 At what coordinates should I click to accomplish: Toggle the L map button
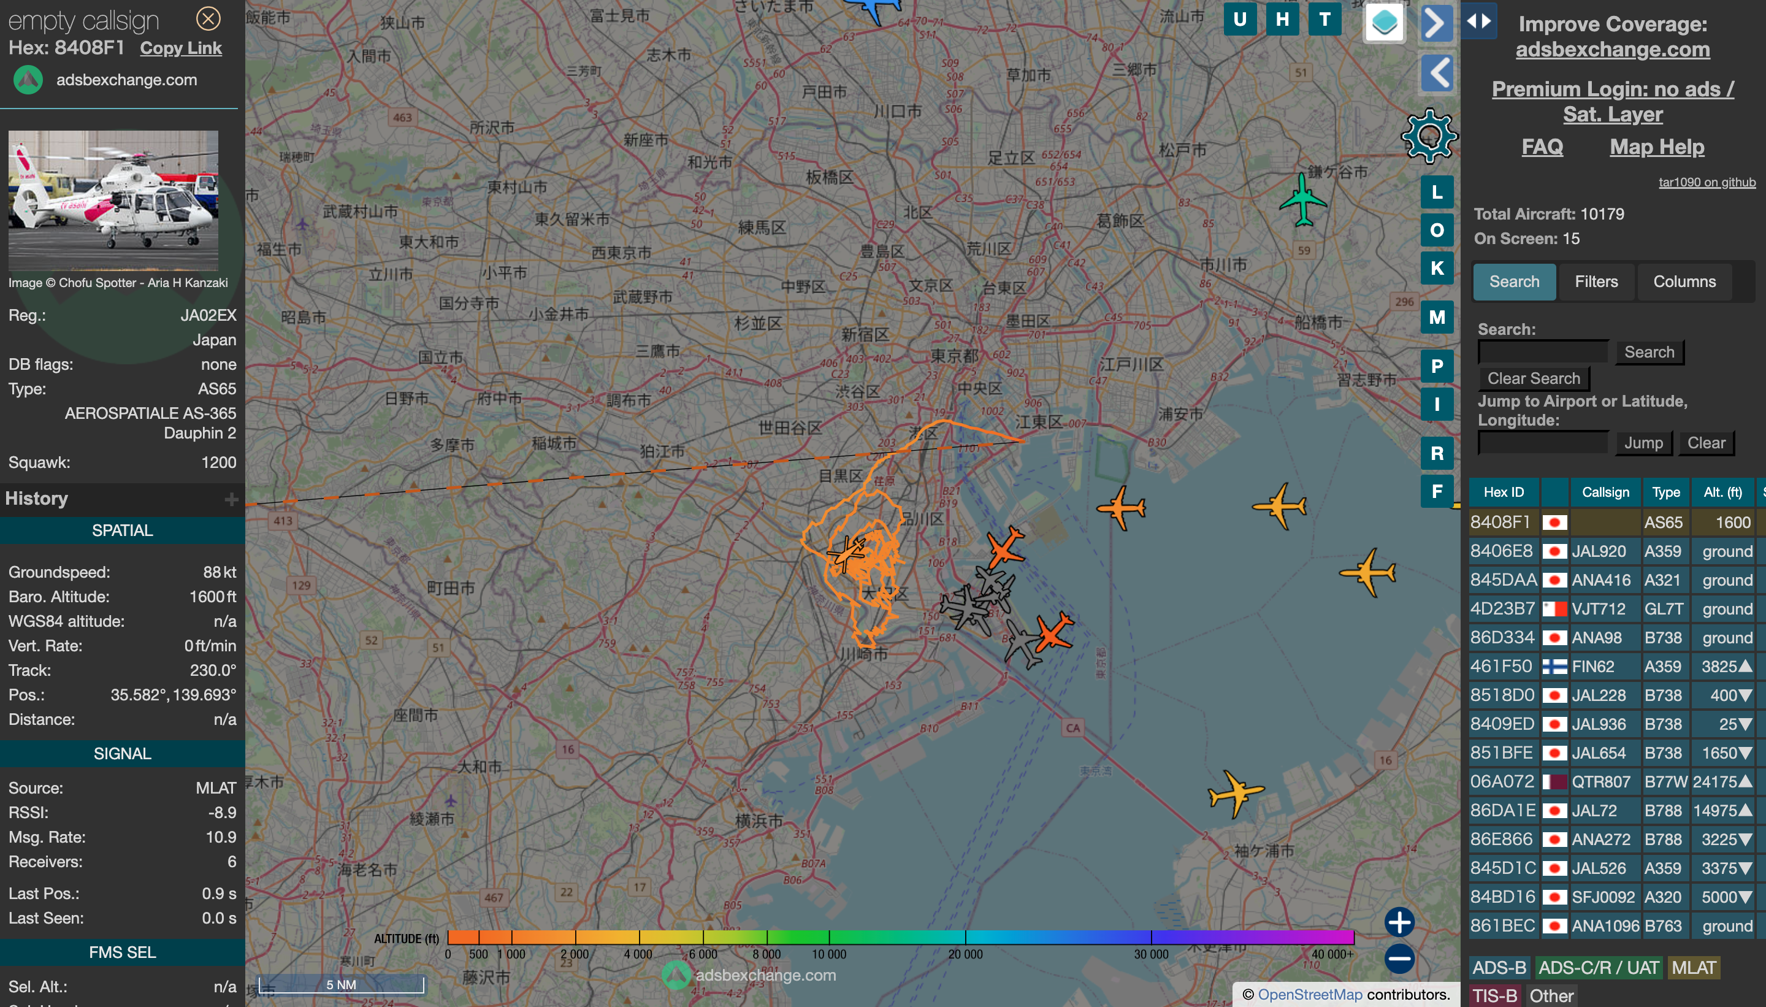[1437, 193]
